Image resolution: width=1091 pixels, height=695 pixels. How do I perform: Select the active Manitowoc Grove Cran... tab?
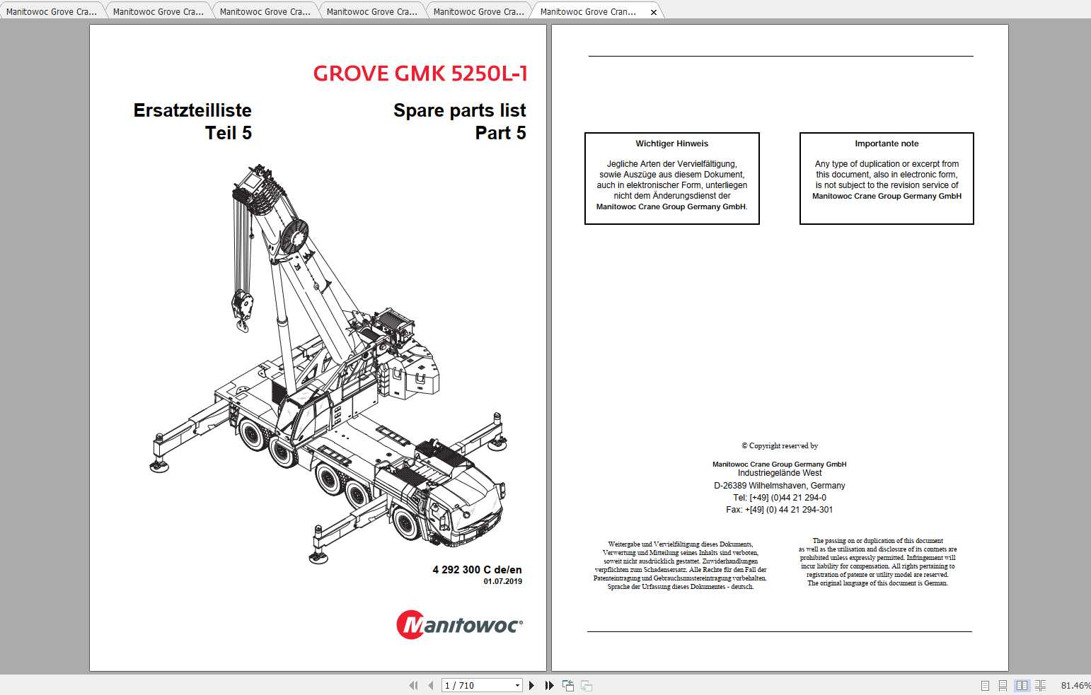(x=588, y=11)
